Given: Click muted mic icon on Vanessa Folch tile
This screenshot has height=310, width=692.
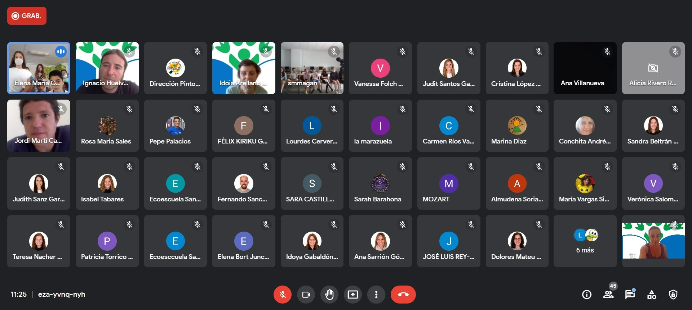Looking at the screenshot, I should click(x=402, y=51).
